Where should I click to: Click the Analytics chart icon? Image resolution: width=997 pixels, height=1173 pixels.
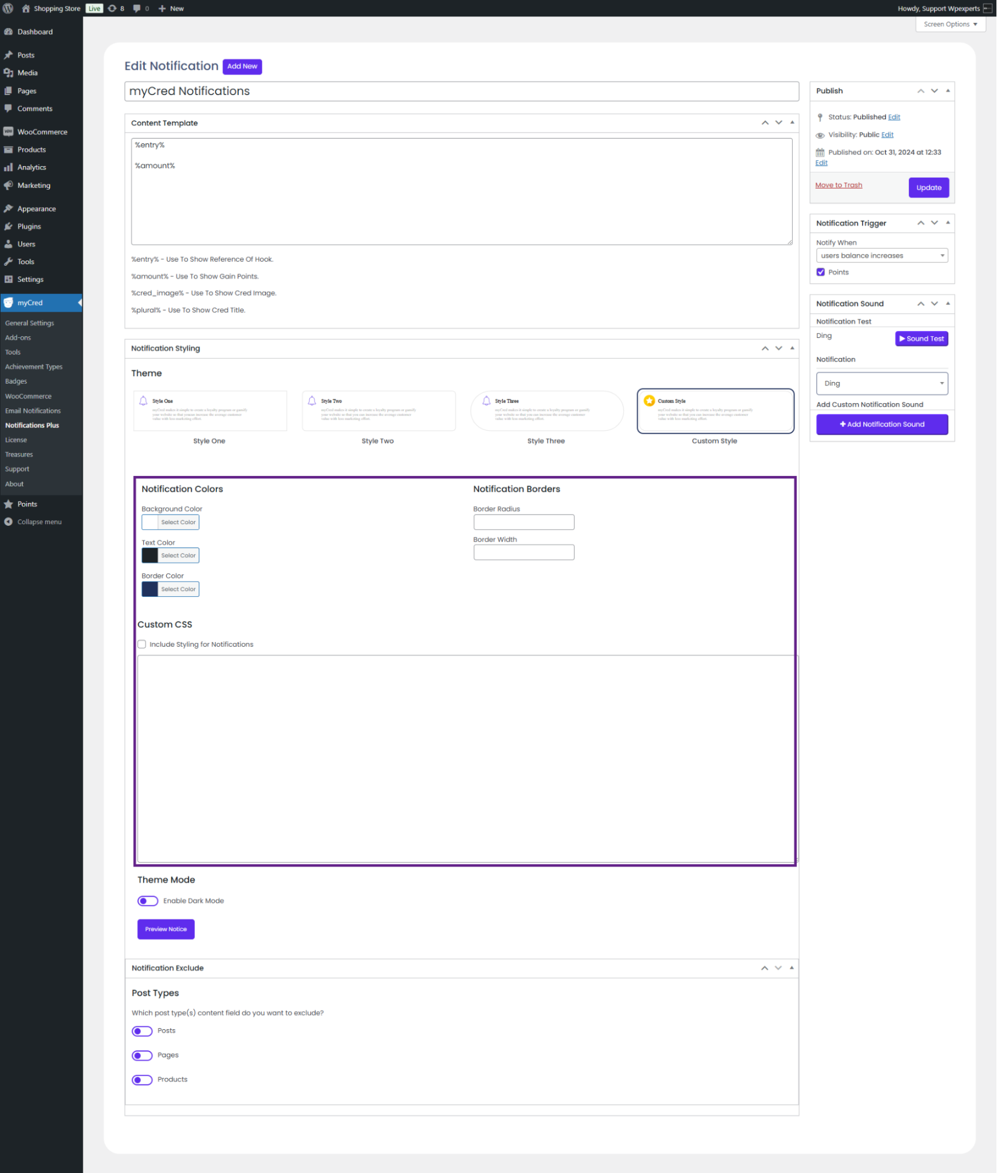[8, 167]
